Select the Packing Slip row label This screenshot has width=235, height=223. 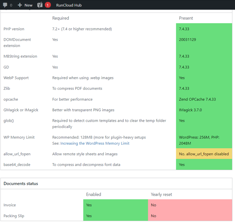click(14, 216)
